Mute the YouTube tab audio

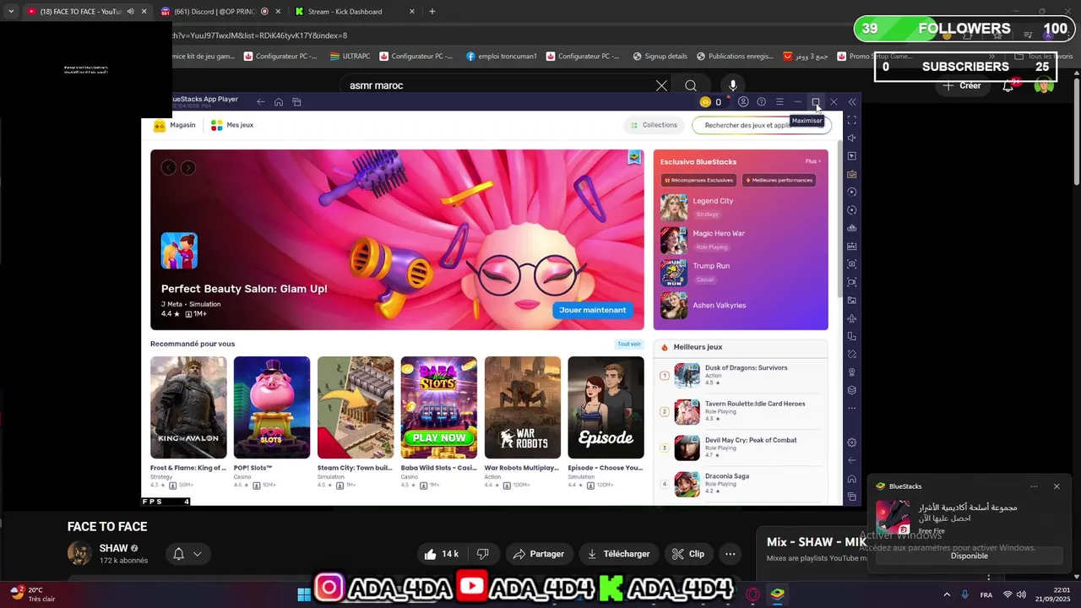point(130,12)
